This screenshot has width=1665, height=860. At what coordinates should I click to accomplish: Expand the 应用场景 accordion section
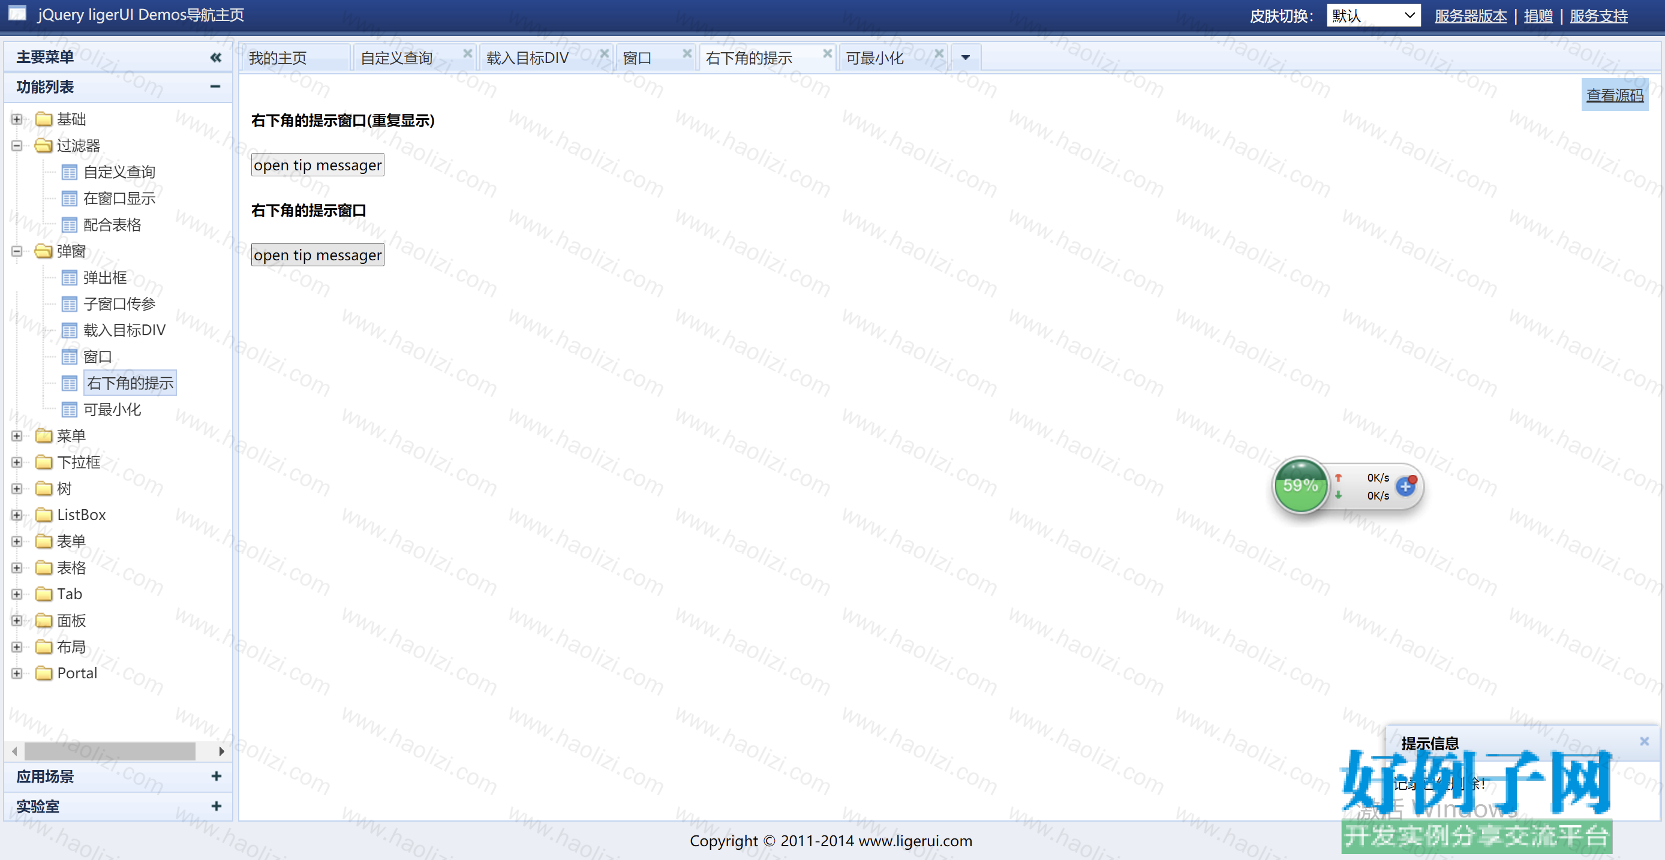click(x=216, y=776)
